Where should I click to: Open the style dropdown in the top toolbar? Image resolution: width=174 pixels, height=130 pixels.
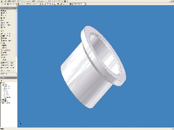tap(79, 4)
